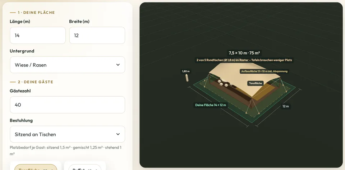Click the 2 · Deine Gäste section heading
This screenshot has height=170, width=345.
[x=32, y=82]
